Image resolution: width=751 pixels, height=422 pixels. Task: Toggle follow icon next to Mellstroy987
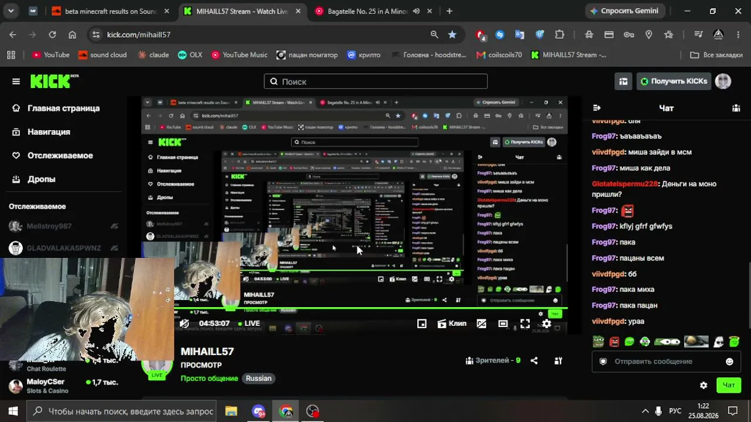(114, 226)
